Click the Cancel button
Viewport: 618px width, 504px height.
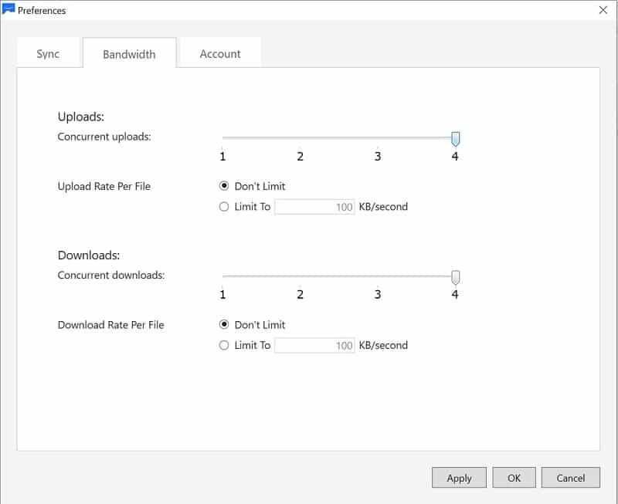click(570, 478)
